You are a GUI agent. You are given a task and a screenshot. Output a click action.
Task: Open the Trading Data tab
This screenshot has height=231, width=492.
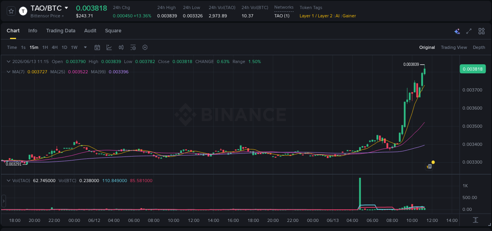coord(61,31)
